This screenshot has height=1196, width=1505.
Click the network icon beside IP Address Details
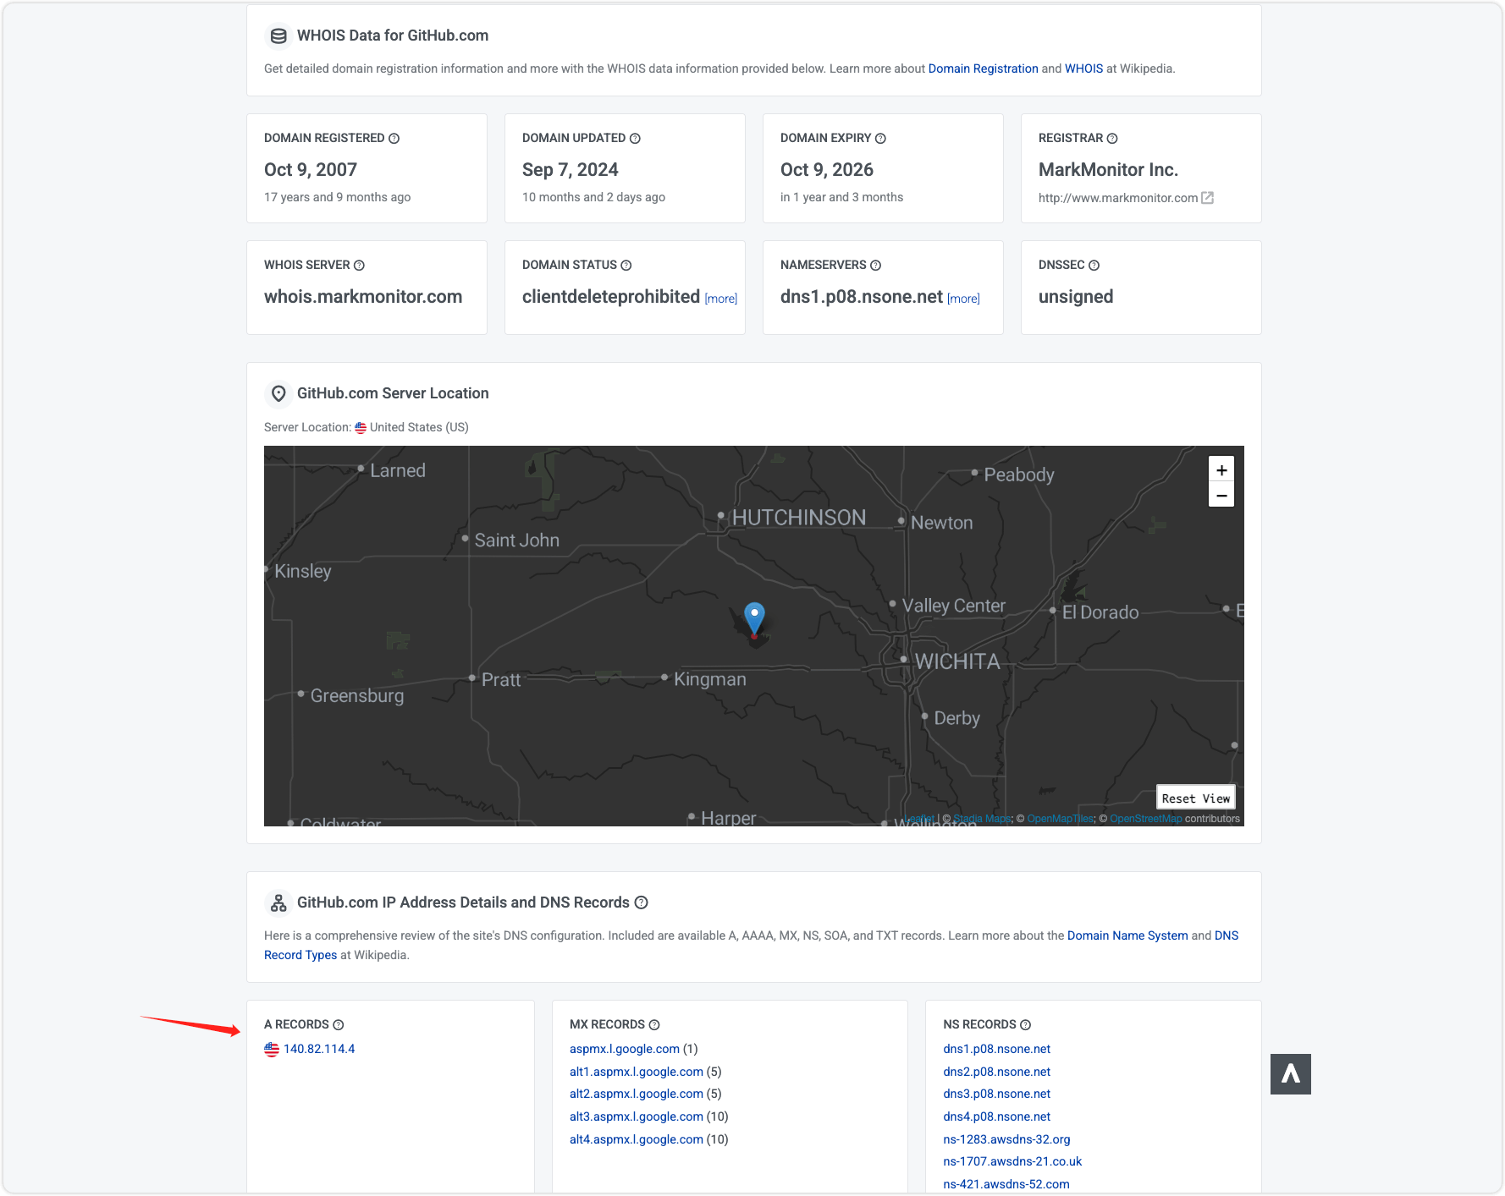278,902
